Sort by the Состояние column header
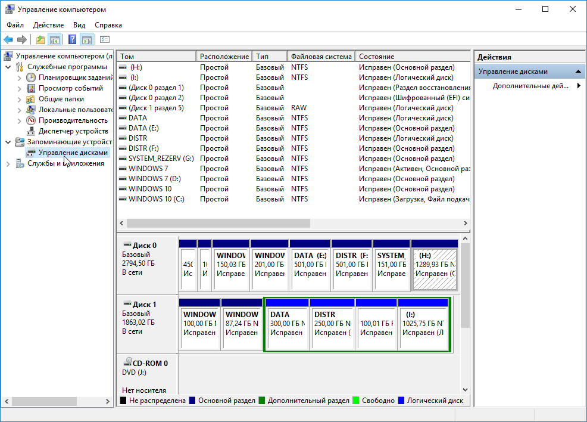This screenshot has height=422, width=587. pos(413,56)
